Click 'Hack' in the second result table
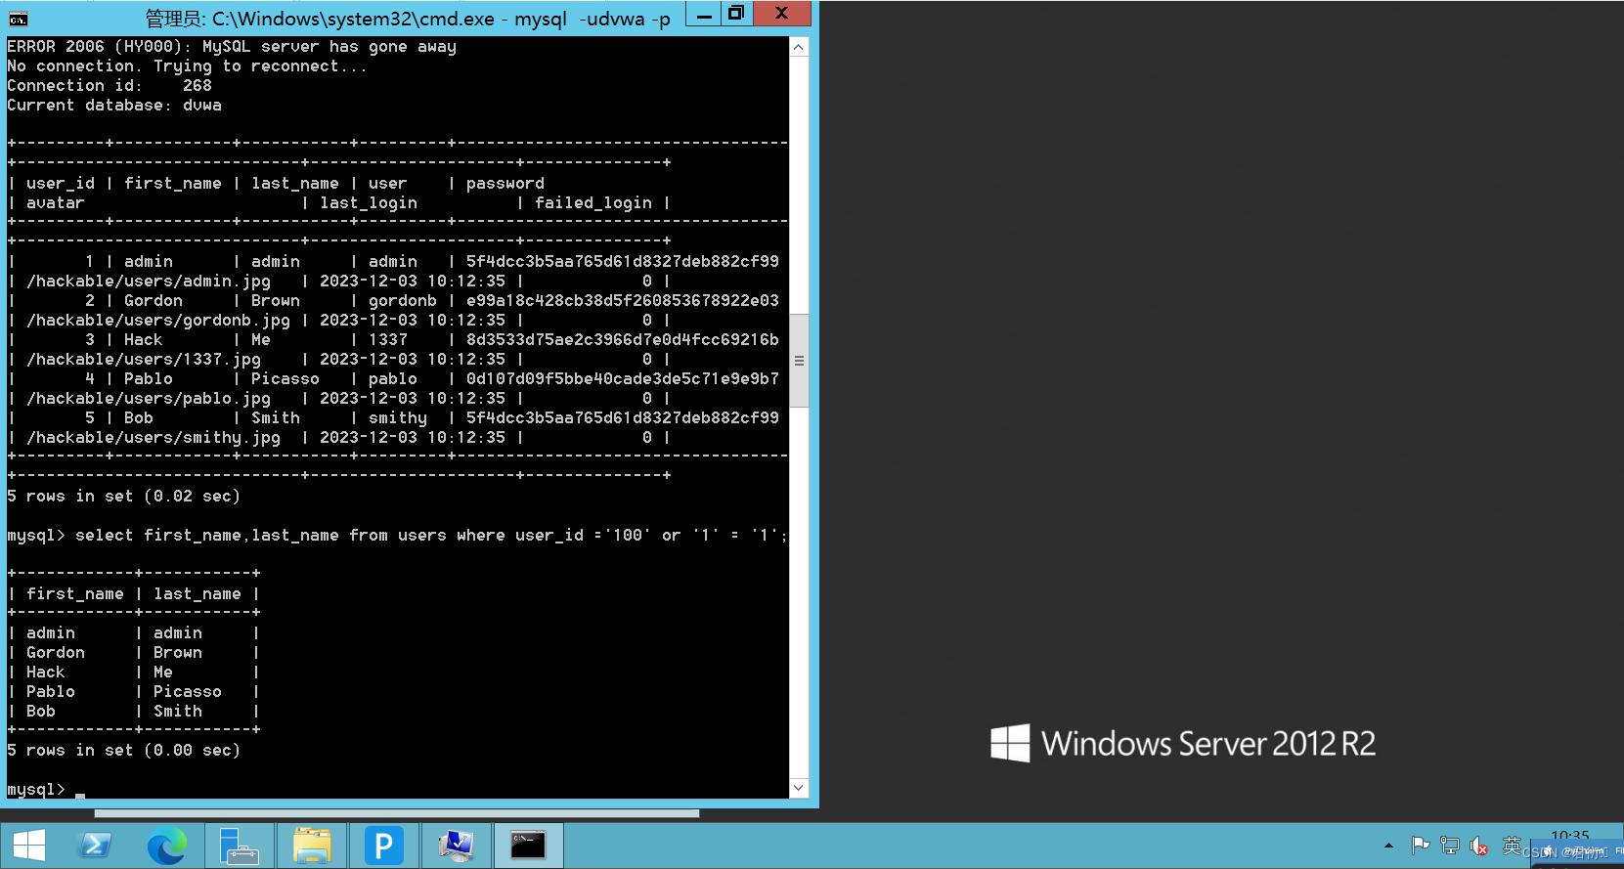This screenshot has width=1624, height=869. tap(46, 673)
